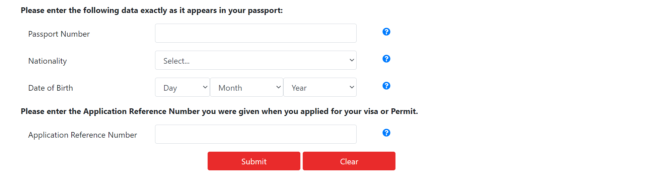This screenshot has height=174, width=656.
Task: Click the Date of Birth help icon
Action: pos(386,86)
